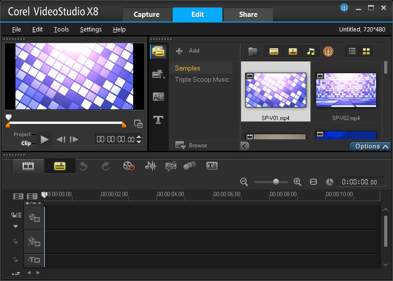The width and height of the screenshot is (393, 281).
Task: Click the Browse button
Action: point(191,145)
